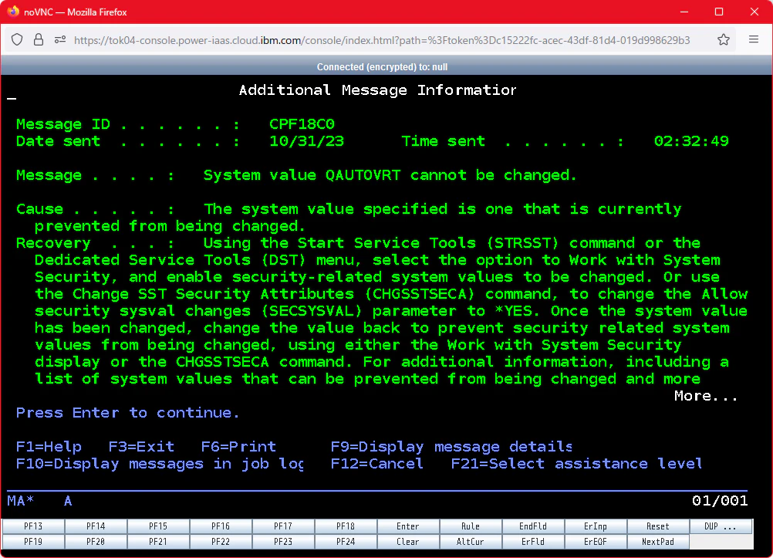Click the CHGSSTSECA command text in parentheses
Screen dimensions: 773x558
pyautogui.click(x=420, y=294)
